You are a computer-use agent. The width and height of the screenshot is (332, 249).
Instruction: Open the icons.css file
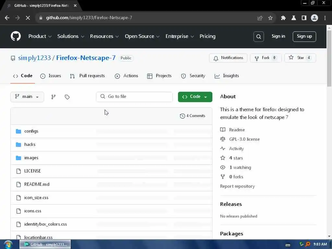tap(33, 211)
